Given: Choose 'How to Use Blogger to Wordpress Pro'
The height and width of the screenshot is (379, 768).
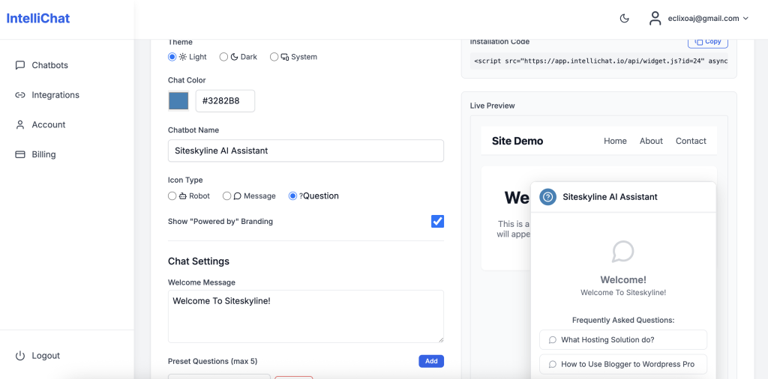Looking at the screenshot, I should point(623,364).
